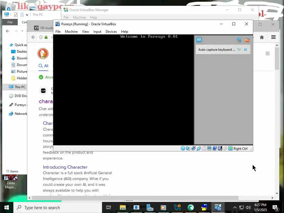The image size is (284, 213).
Task: Click the optical disk status icon
Action: click(183, 149)
